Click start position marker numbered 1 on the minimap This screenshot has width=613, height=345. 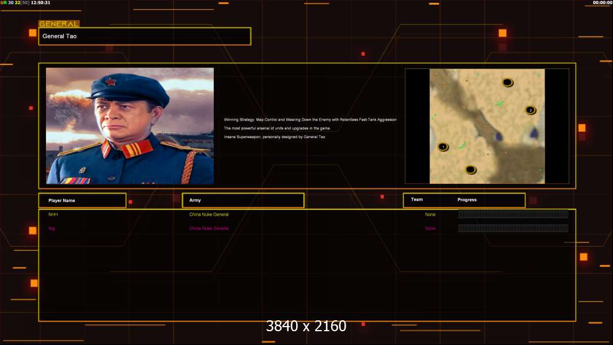click(x=443, y=147)
